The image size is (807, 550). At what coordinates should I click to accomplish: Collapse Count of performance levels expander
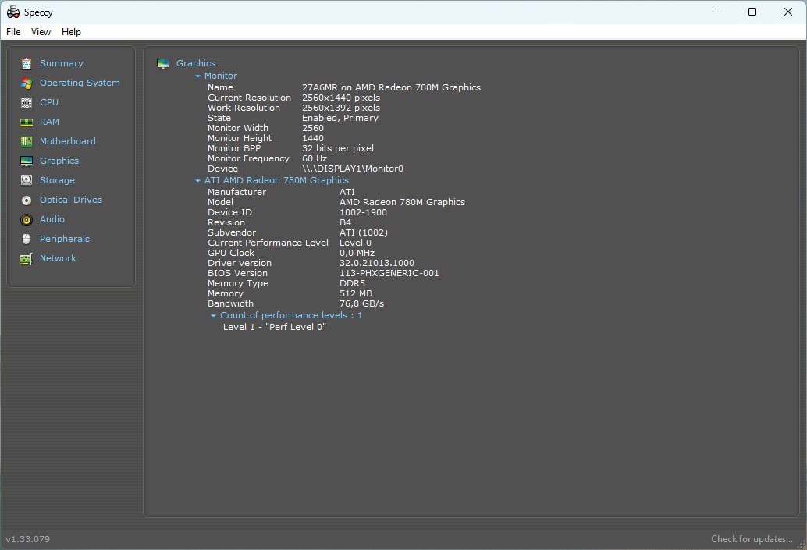(214, 315)
